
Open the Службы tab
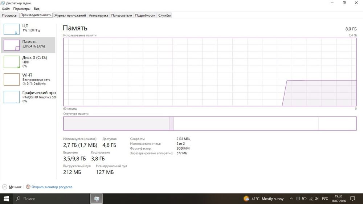164,15
